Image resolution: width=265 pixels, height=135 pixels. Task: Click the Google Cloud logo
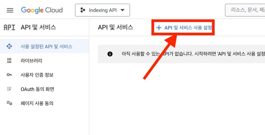(42, 10)
